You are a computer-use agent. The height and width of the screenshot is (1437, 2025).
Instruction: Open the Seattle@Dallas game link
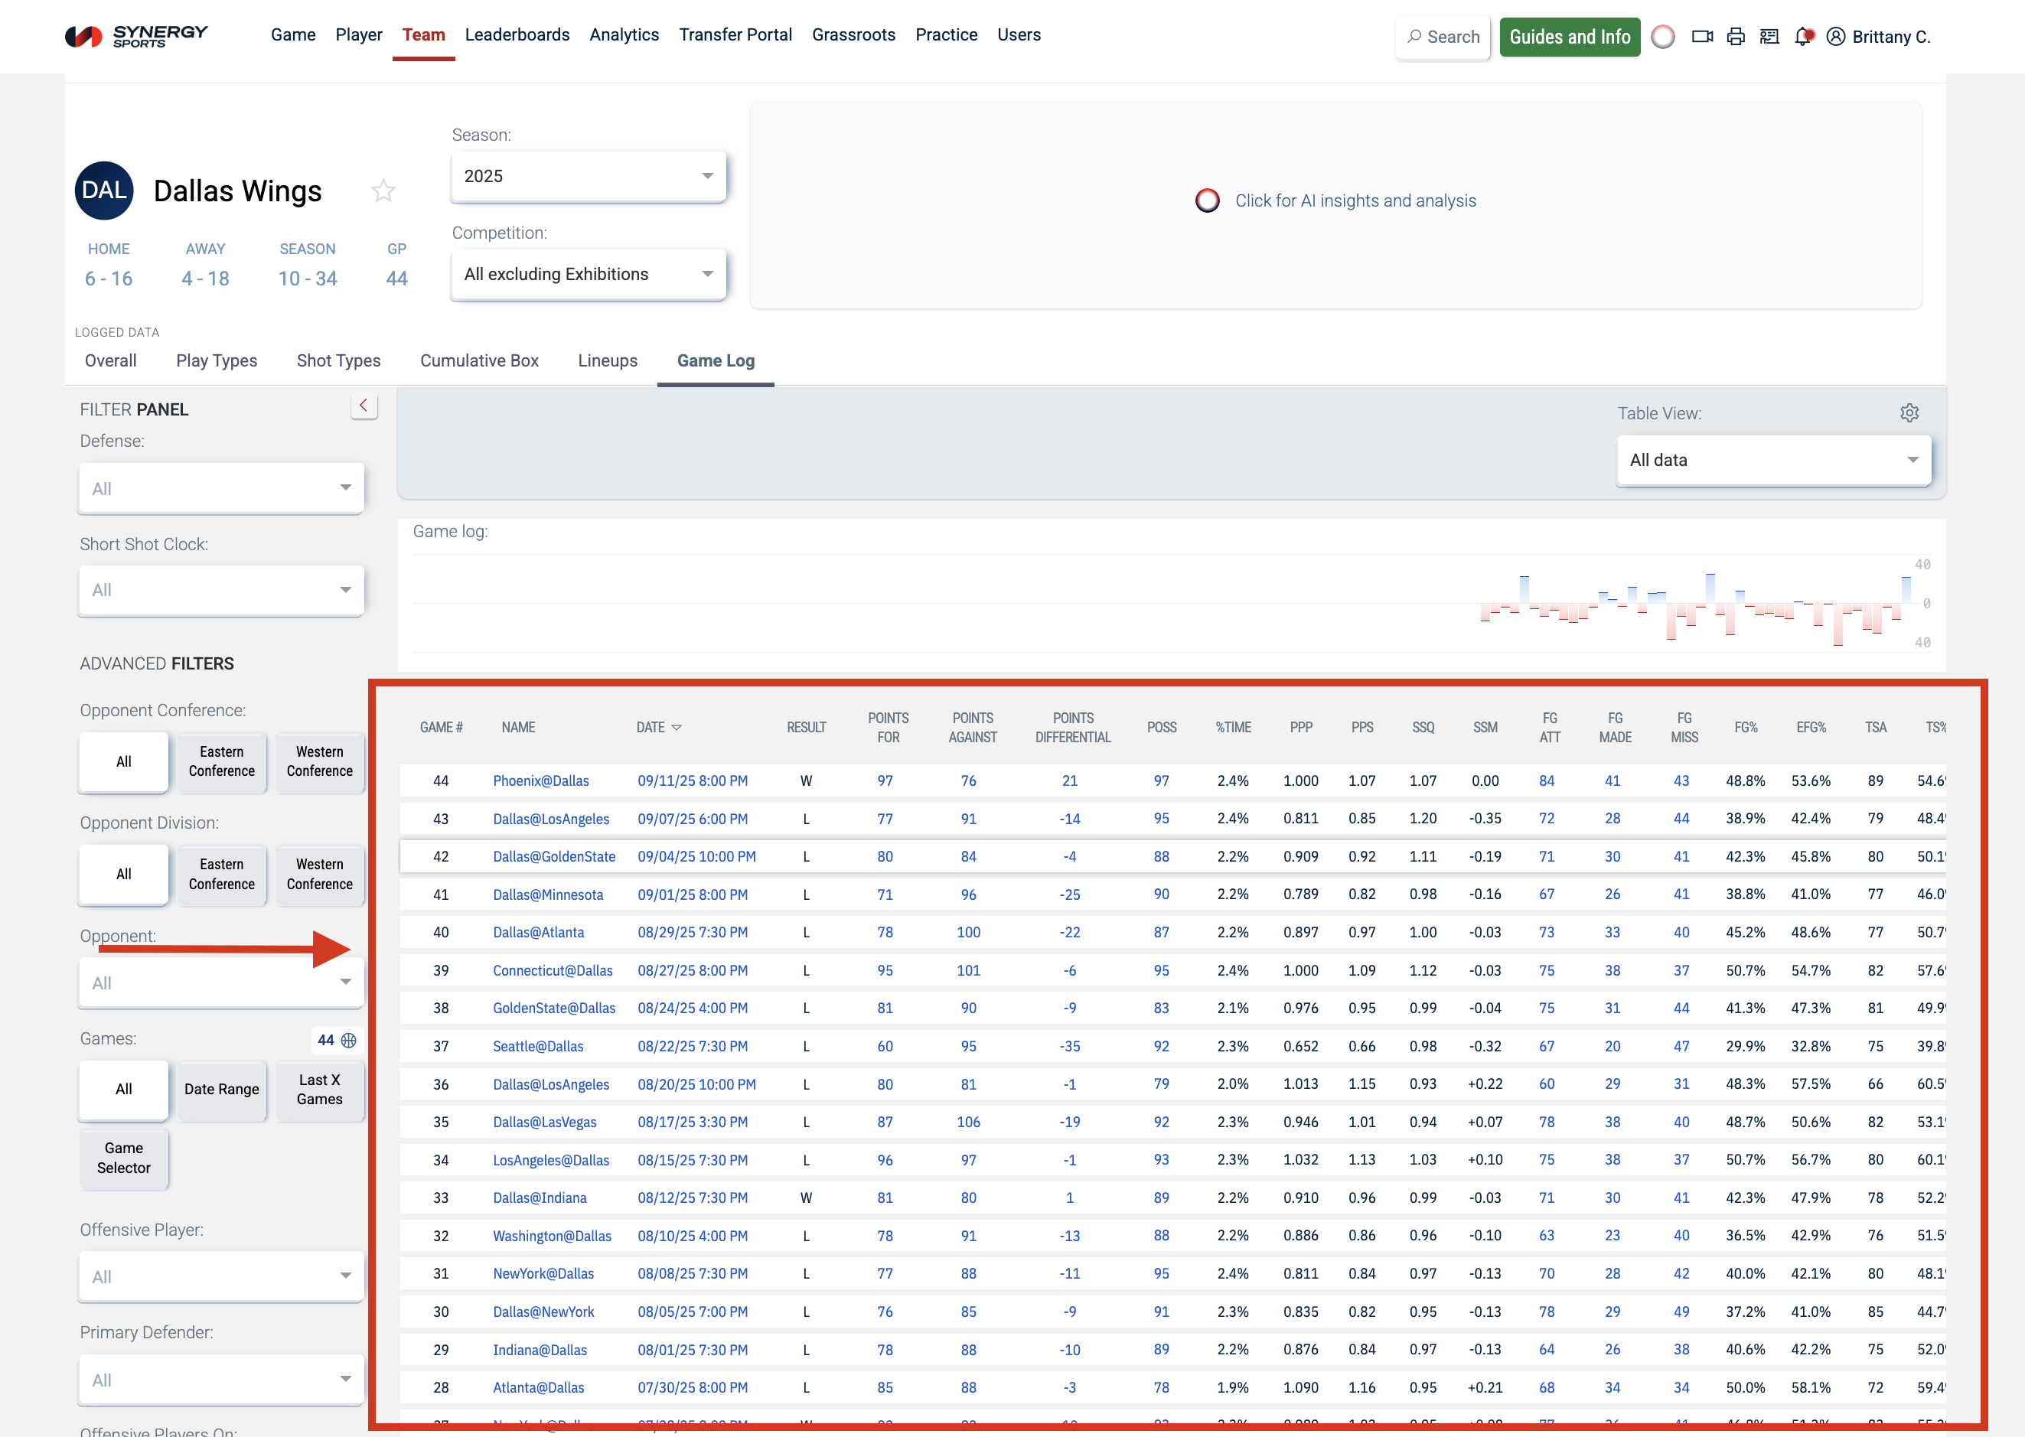point(538,1047)
